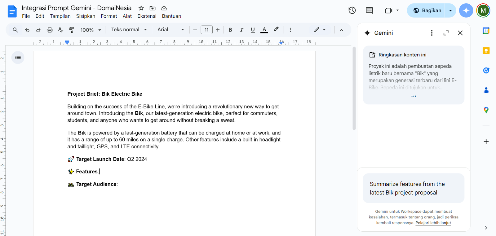Open the Sisipkan menu
Screen dimensions: 496x236
pyautogui.click(x=86, y=16)
